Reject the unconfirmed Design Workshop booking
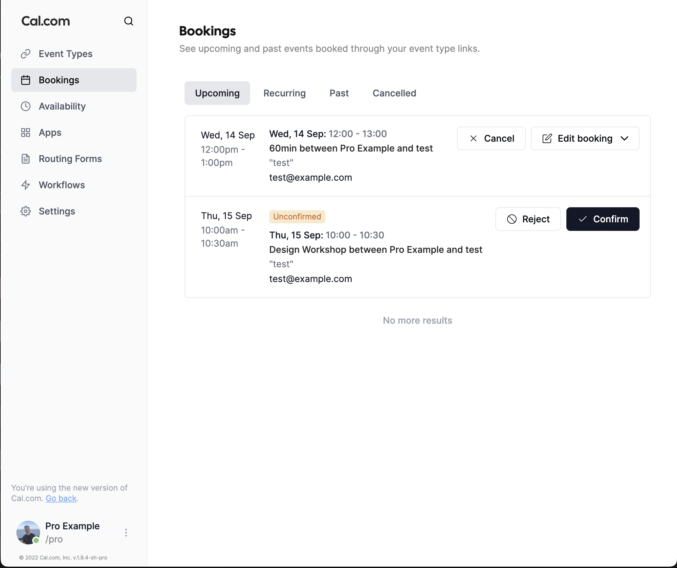The width and height of the screenshot is (677, 568). (528, 219)
